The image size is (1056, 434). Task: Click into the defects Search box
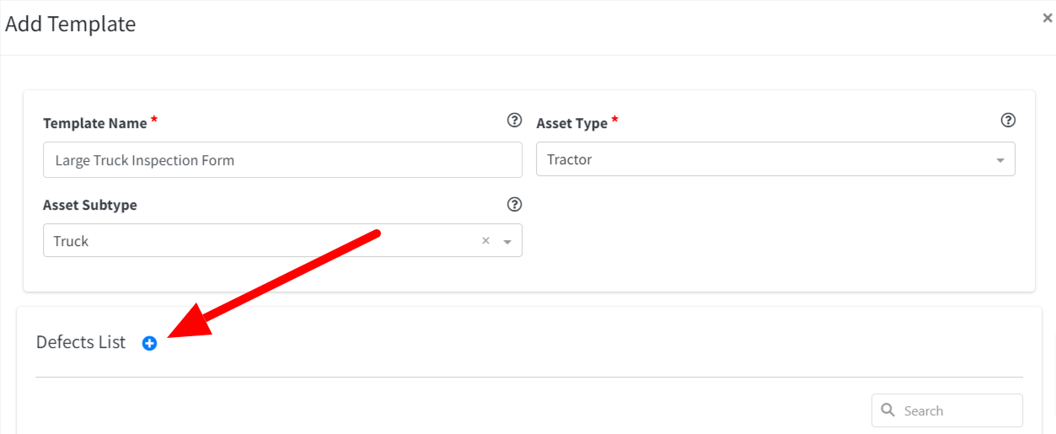[x=947, y=410]
